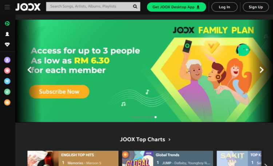Image resolution: width=273 pixels, height=166 pixels.
Task: Open the blue playlists sidebar icon
Action: (7, 81)
